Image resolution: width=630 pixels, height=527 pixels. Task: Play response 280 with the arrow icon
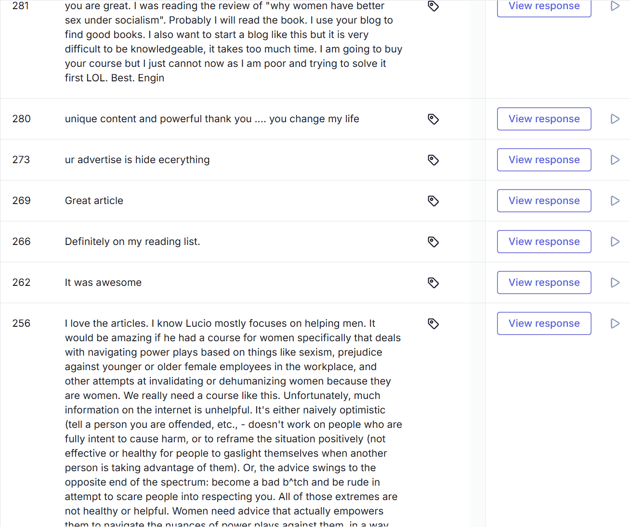pyautogui.click(x=615, y=119)
